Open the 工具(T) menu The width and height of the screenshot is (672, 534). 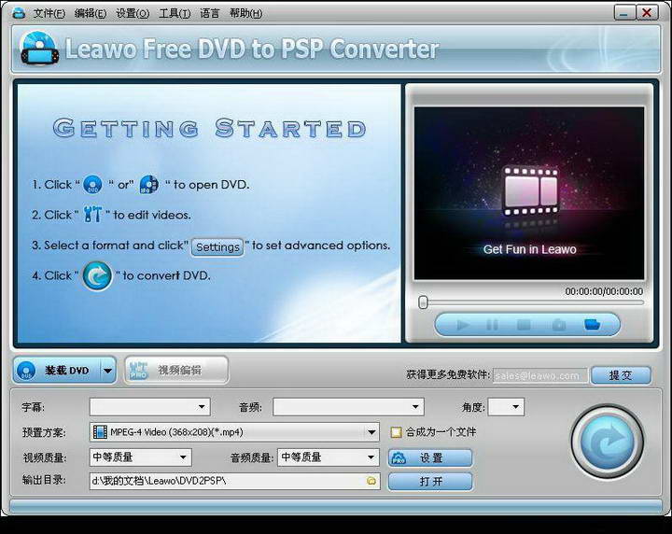tap(175, 13)
